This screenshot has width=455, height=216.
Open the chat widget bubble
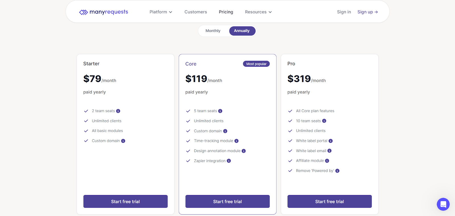coord(443,204)
